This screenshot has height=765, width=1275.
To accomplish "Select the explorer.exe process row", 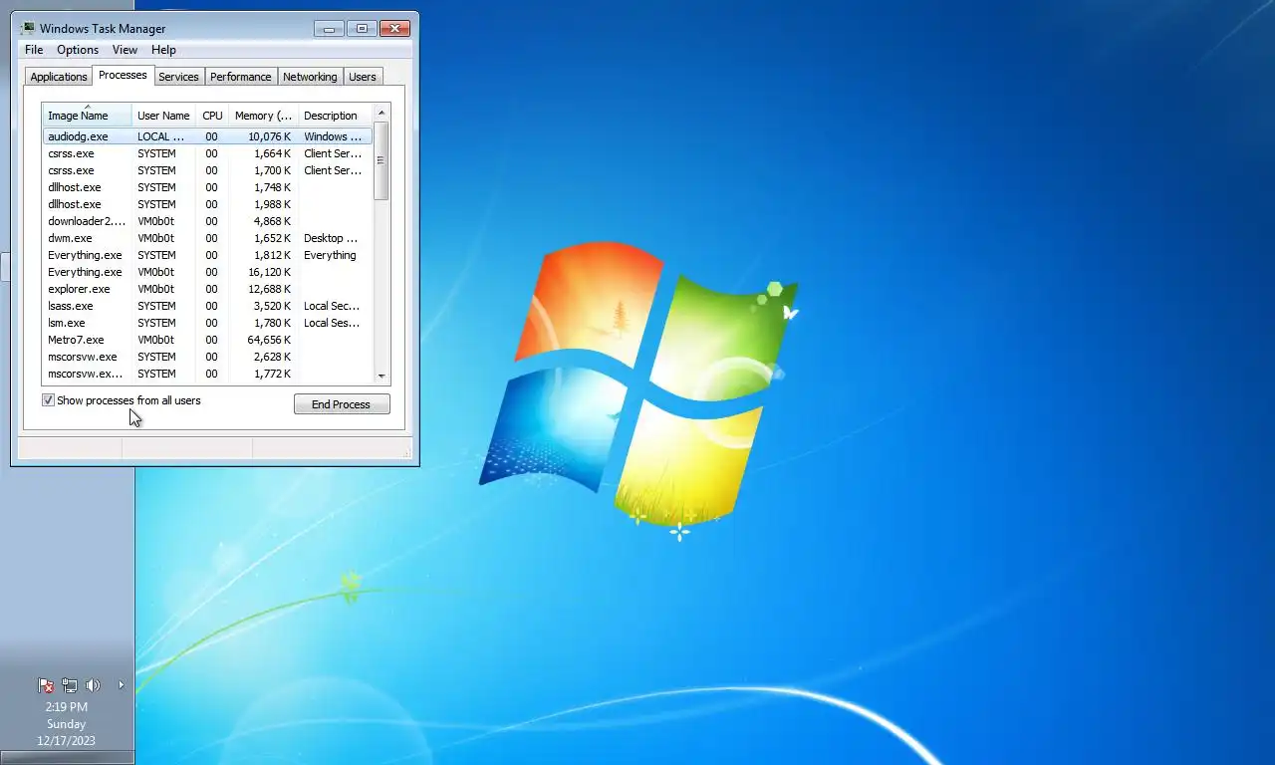I will 207,289.
